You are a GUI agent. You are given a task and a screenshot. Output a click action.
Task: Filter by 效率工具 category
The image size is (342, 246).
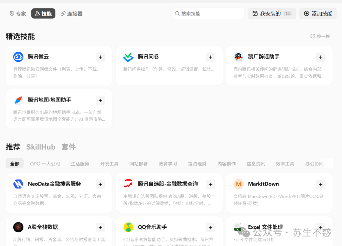coord(285,164)
